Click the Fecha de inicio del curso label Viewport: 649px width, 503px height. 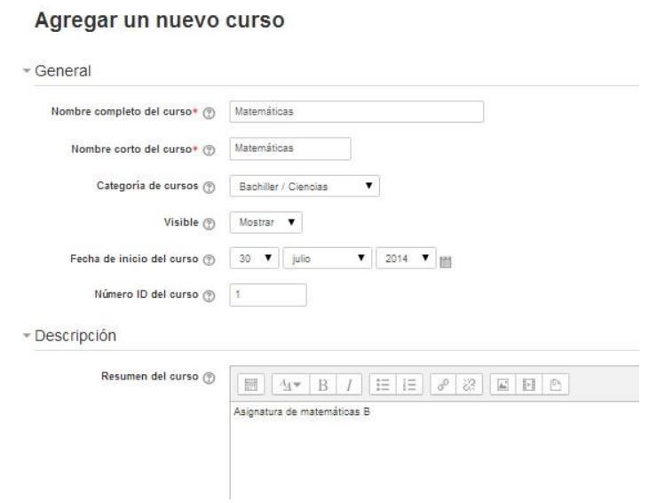134,259
